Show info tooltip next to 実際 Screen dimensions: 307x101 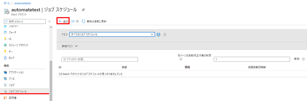303,59
